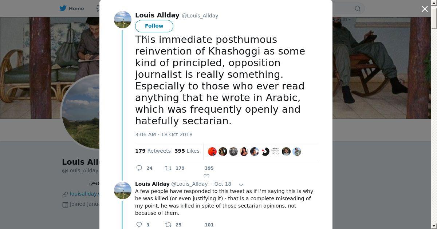Click the heart like icon under main tweet
Image resolution: width=437 pixels, height=229 pixels.
pos(206,176)
